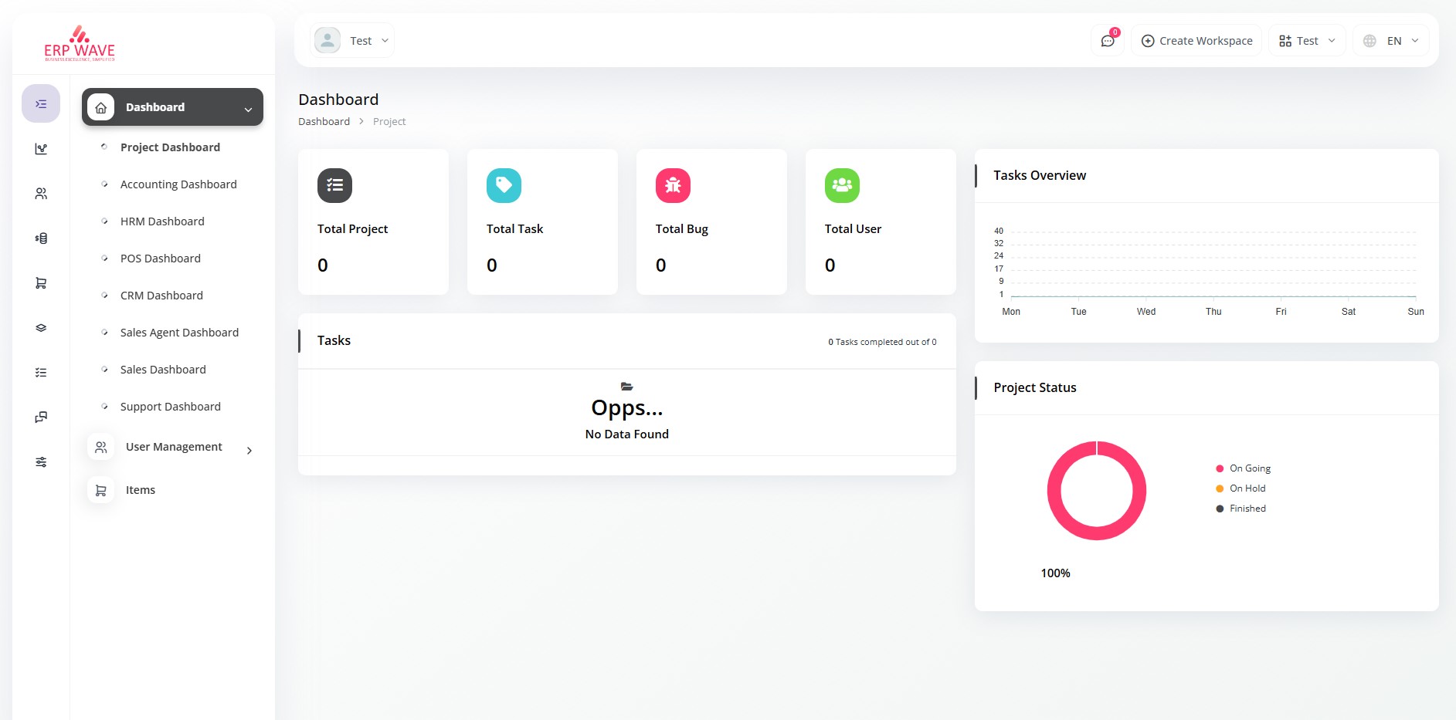Open the sliders settings sidebar icon
The width and height of the screenshot is (1456, 720).
41,462
